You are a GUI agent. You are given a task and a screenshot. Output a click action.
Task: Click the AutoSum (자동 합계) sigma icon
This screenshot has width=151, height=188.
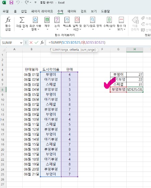(22, 20)
